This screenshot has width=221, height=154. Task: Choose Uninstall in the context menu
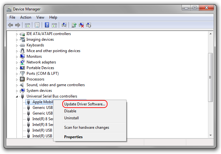click(71, 118)
